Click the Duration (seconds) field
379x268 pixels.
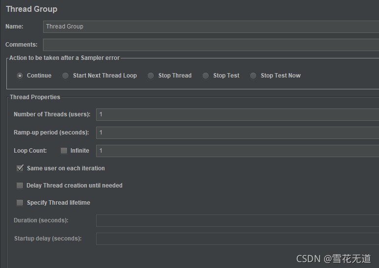tap(238, 220)
